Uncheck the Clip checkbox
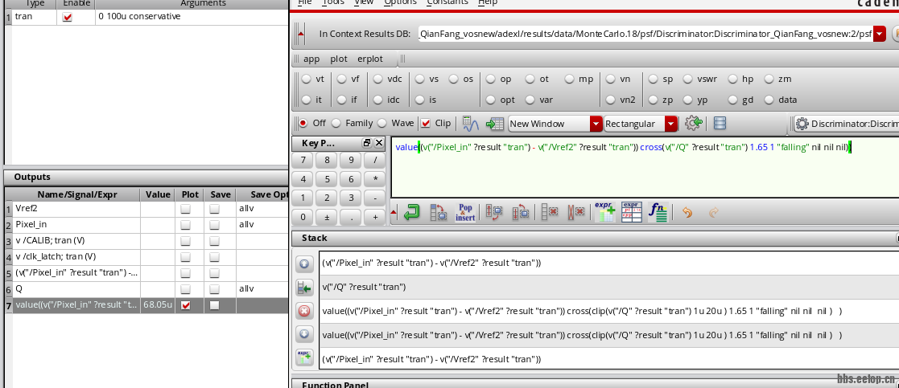 426,123
